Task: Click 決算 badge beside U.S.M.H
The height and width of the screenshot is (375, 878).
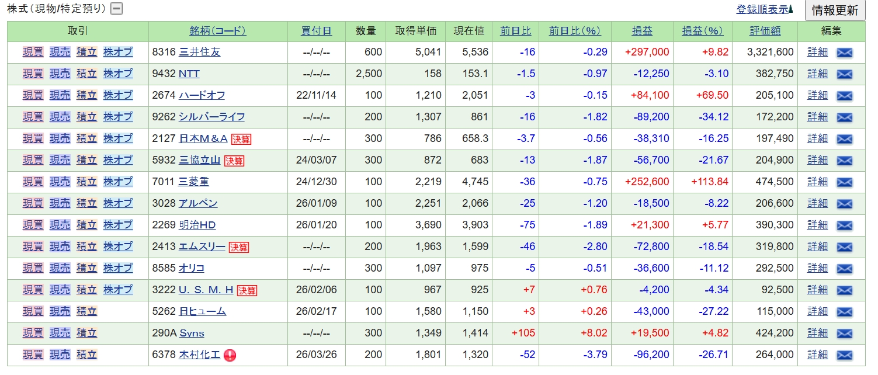Action: (x=247, y=290)
